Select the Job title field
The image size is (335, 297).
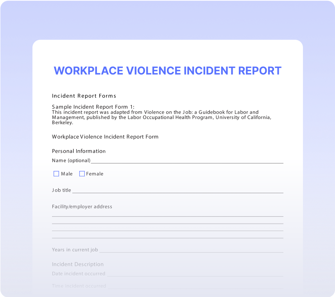pyautogui.click(x=176, y=189)
